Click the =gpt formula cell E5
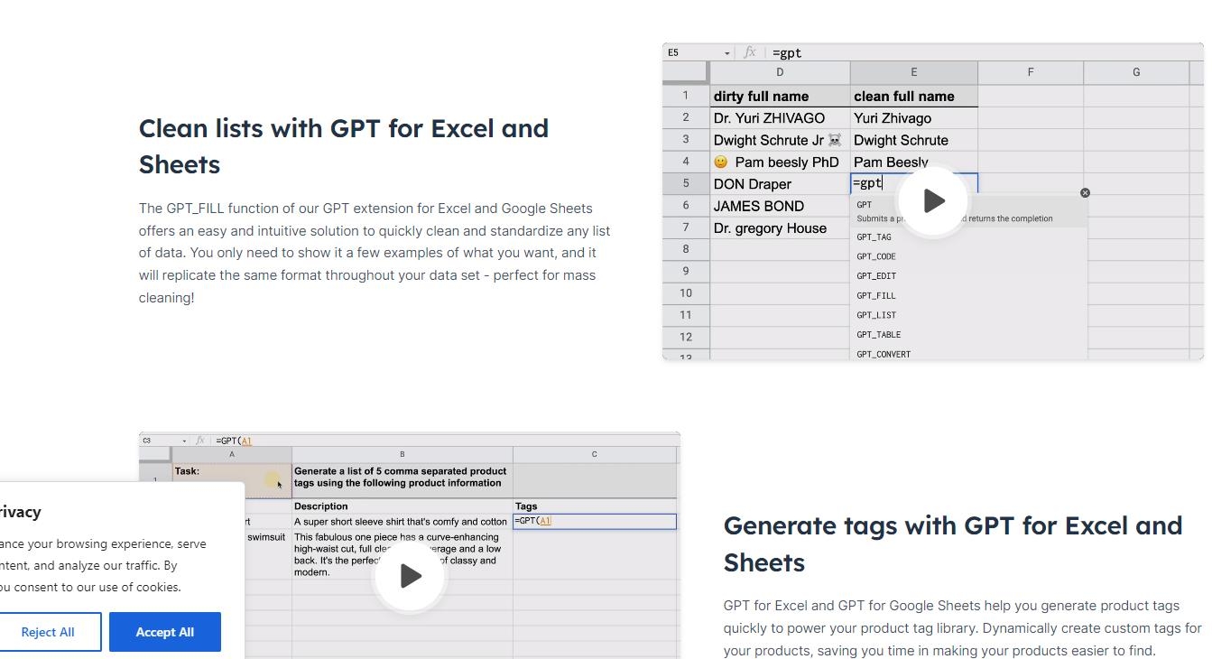The image size is (1212, 659). coord(913,183)
